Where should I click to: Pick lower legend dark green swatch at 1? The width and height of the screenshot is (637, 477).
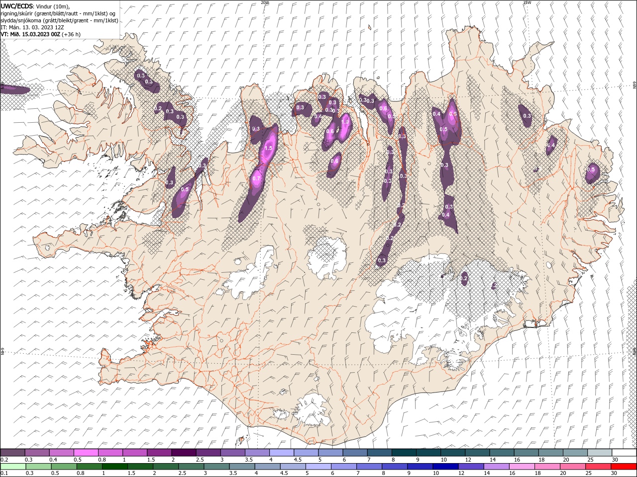coord(114,467)
